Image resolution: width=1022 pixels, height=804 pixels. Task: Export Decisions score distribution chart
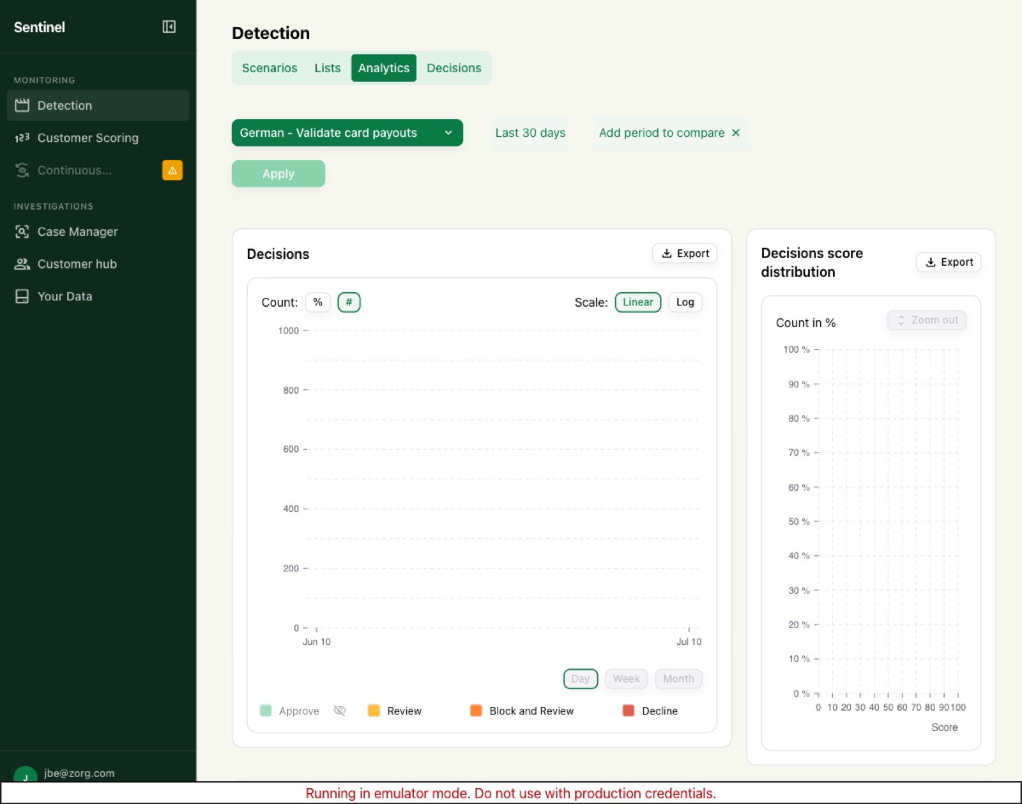click(x=948, y=262)
